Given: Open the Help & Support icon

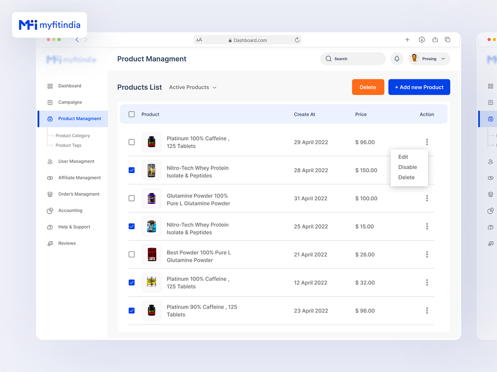Looking at the screenshot, I should 50,227.
